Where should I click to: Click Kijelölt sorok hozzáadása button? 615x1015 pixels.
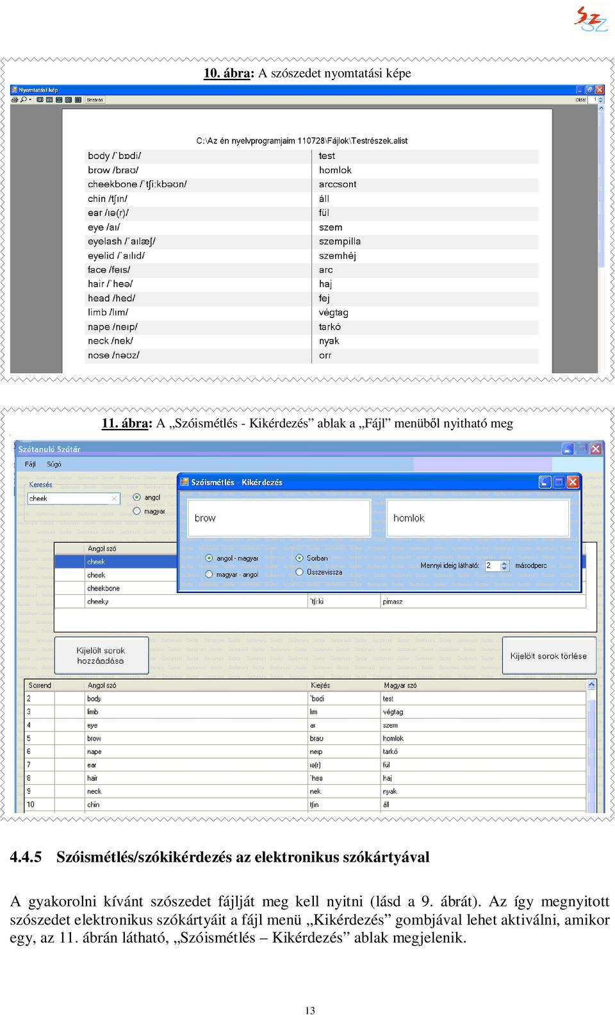coord(101,655)
